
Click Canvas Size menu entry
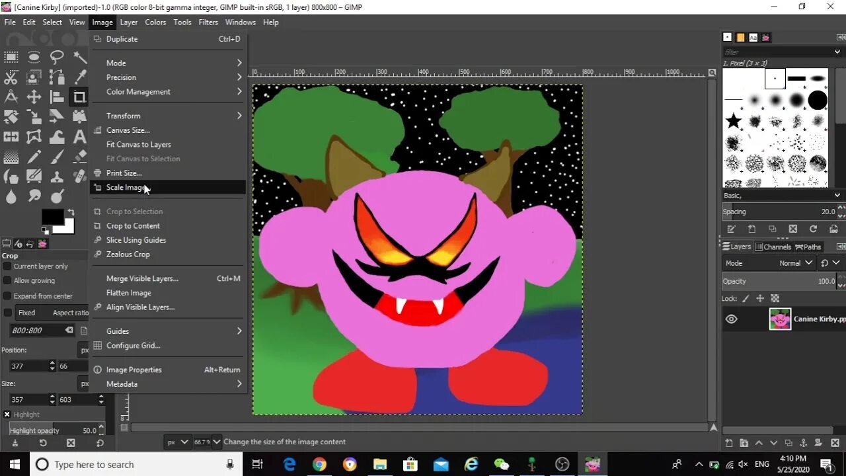pos(169,130)
